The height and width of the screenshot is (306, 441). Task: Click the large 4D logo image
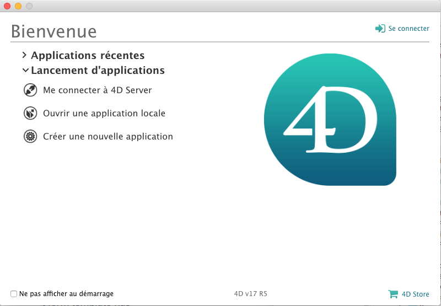coord(330,120)
